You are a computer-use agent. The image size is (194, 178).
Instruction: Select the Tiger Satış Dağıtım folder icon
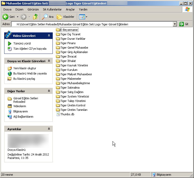pyautogui.click(x=58, y=92)
